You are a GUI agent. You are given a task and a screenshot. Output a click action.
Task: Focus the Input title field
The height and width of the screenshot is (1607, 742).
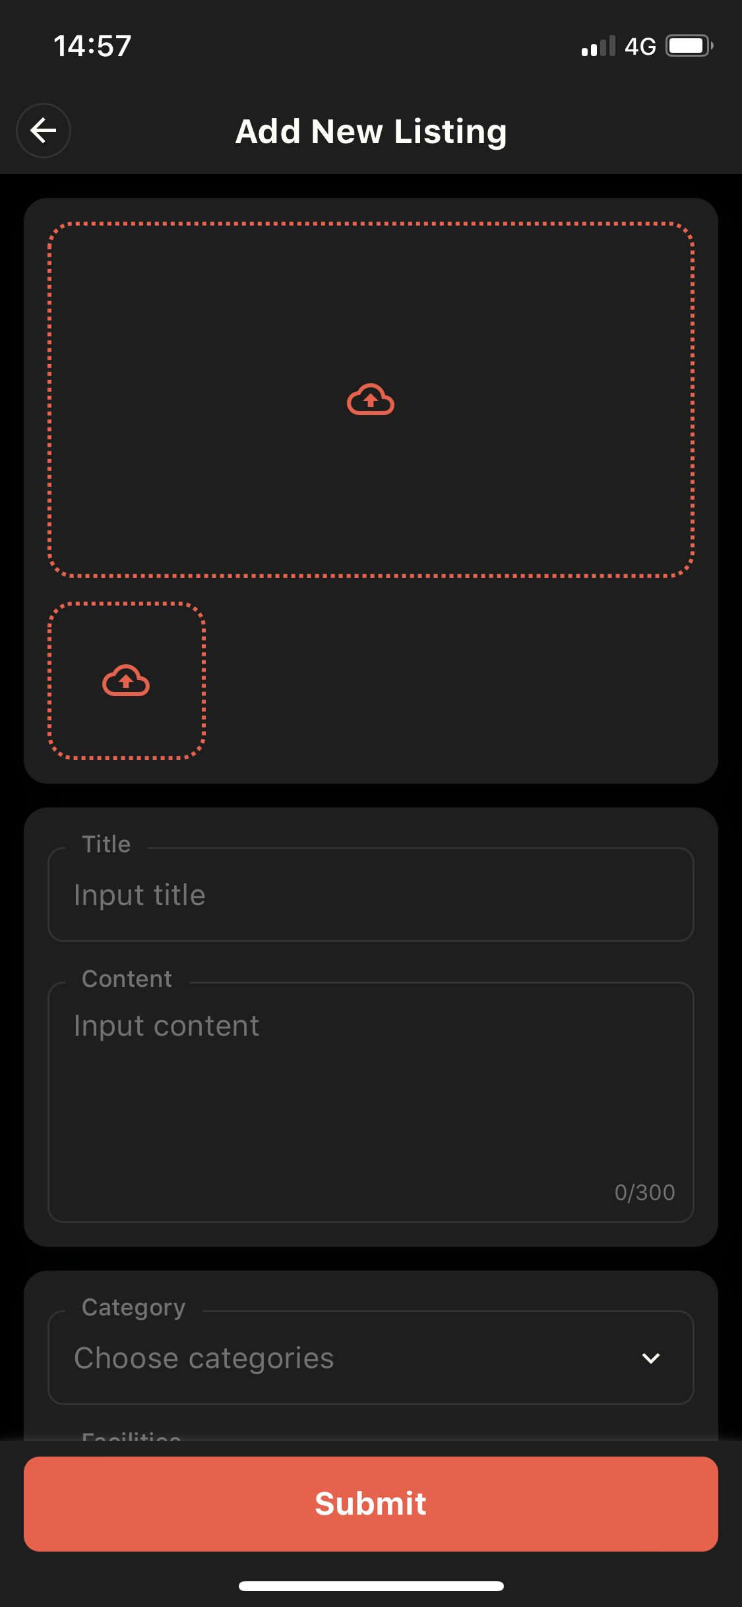[x=371, y=895]
